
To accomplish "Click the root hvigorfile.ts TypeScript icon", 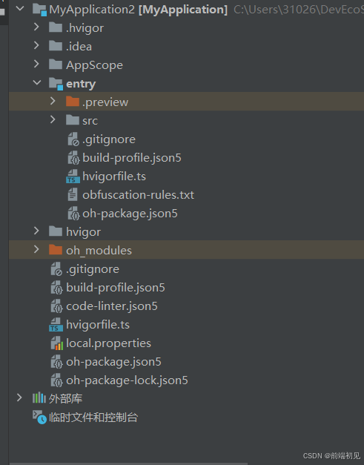I will (56, 324).
